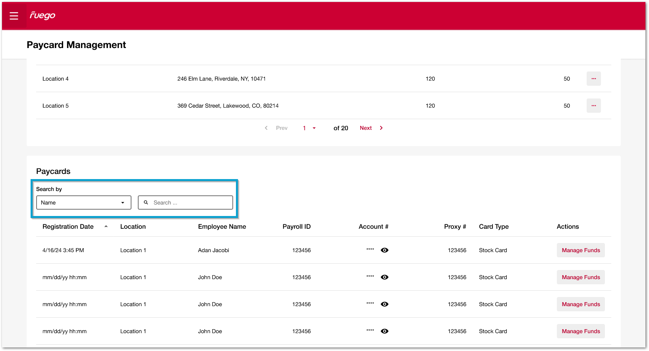Toggle account visibility in the third paycard row

(x=384, y=304)
